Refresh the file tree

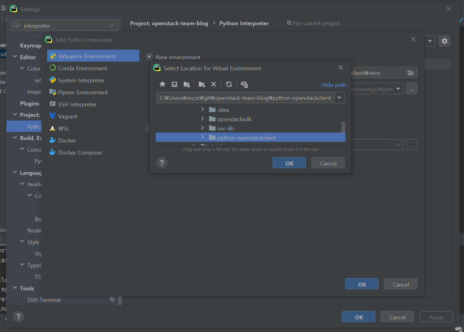point(229,84)
